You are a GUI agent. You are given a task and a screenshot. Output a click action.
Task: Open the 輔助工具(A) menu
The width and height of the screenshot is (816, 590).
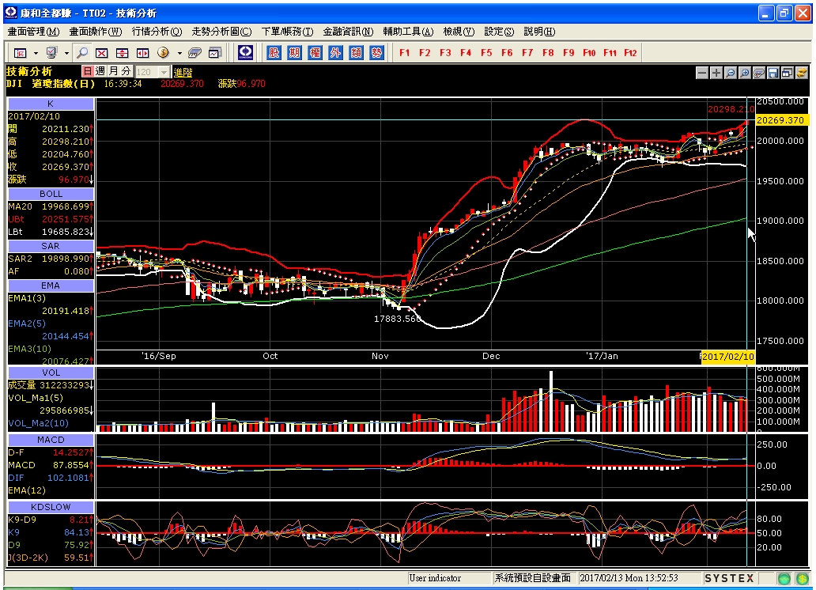[408, 32]
